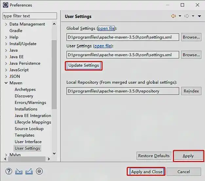Expand the Java Persistence tree node
Viewport: 205px width, 181px height.
6,63
